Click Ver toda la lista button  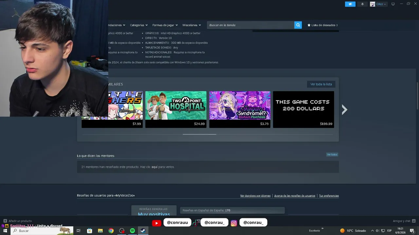[x=321, y=84]
